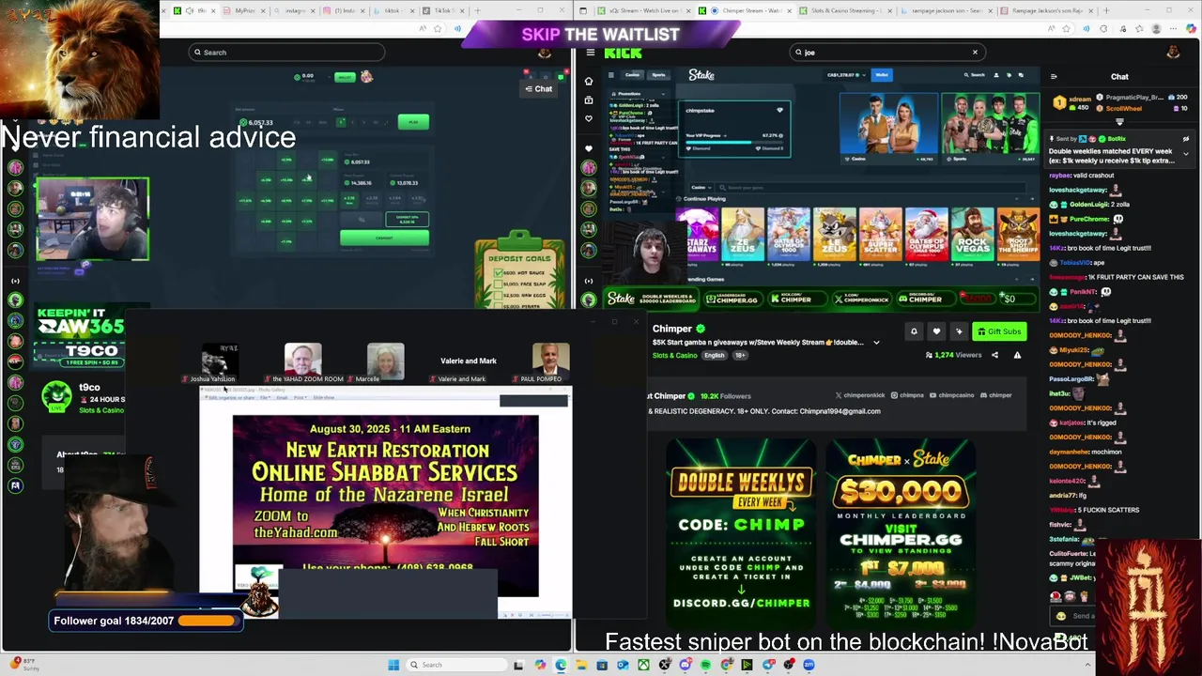Hide pinned BotRix message icon

click(x=1186, y=139)
